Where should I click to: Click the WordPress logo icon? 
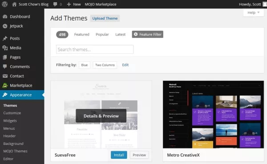[5, 4]
